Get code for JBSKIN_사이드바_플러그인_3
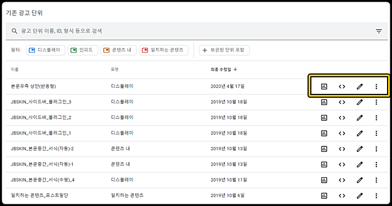The width and height of the screenshot is (392, 206). click(x=342, y=102)
